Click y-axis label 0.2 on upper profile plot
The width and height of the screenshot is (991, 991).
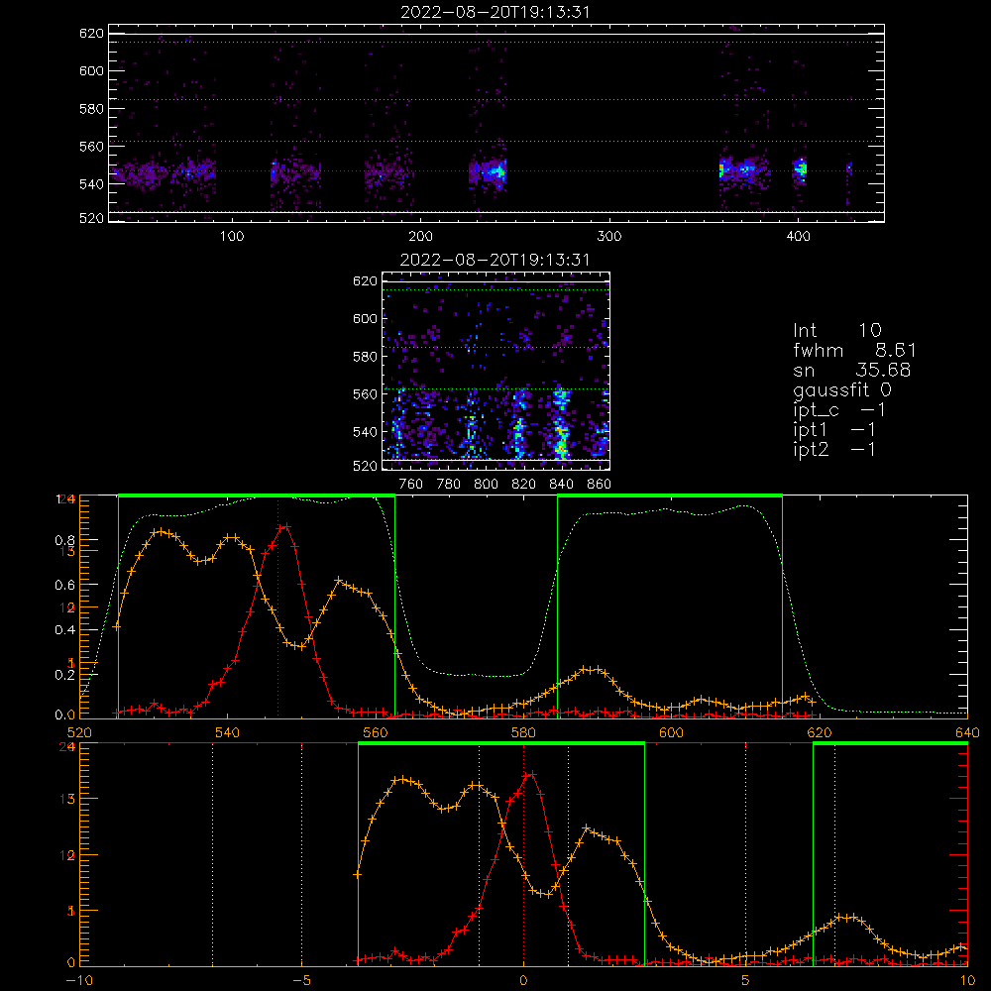[x=64, y=675]
